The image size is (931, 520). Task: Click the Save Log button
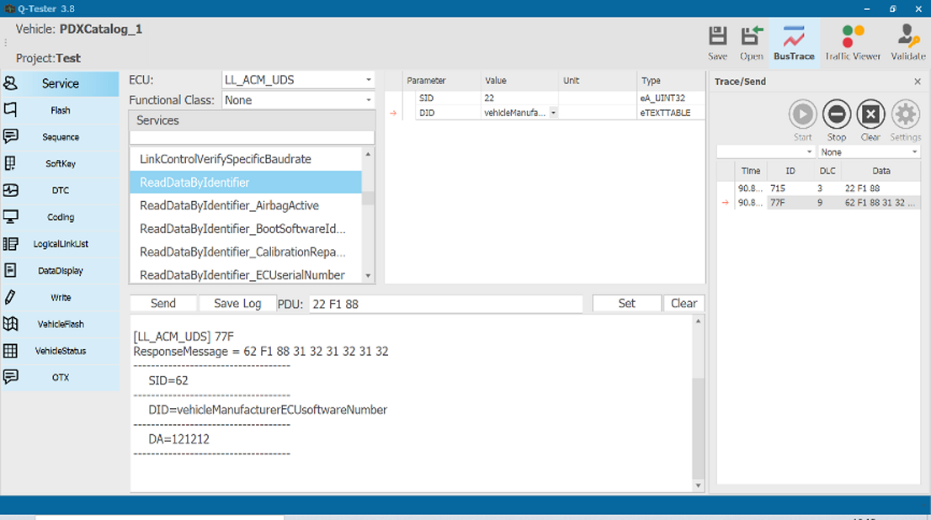237,303
